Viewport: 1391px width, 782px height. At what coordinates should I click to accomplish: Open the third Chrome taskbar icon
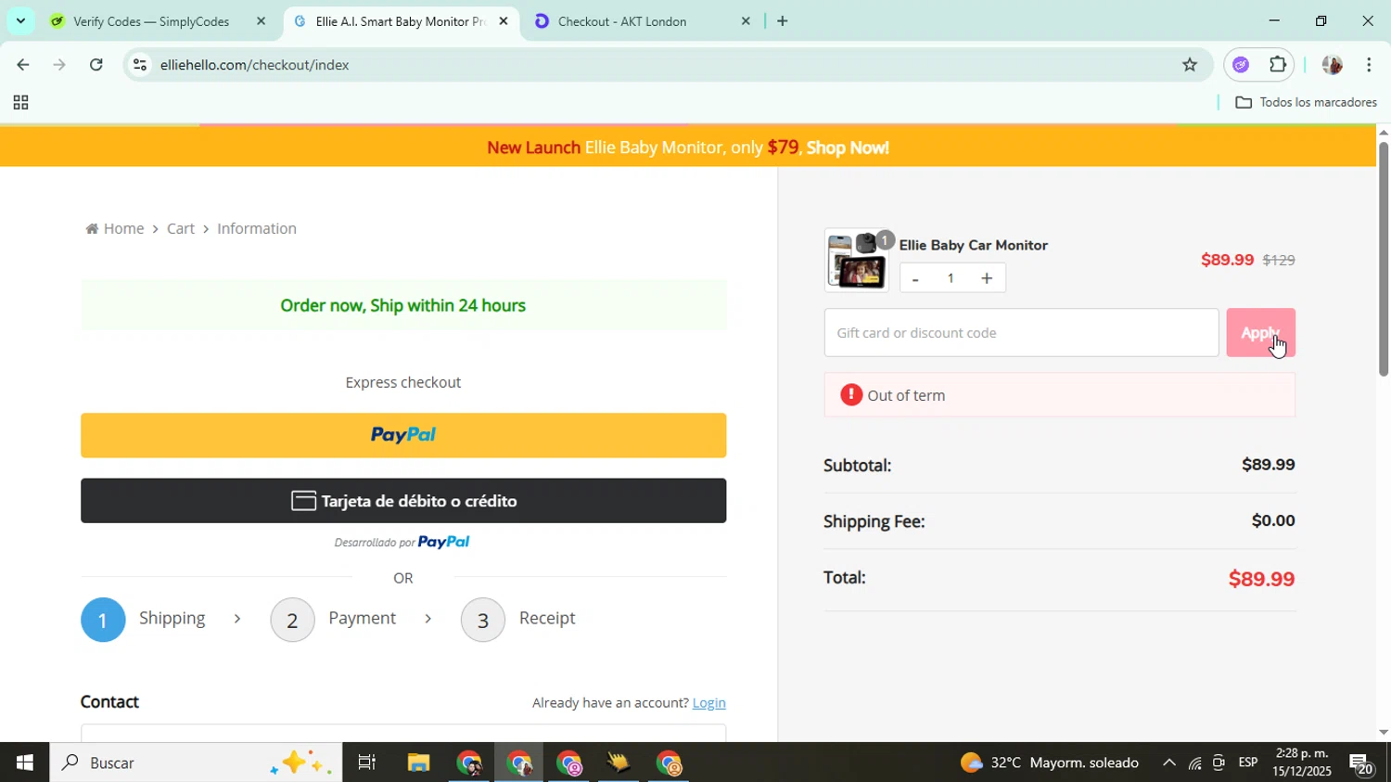point(569,763)
